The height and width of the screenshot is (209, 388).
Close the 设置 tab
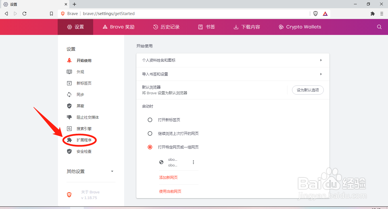(x=66, y=4)
